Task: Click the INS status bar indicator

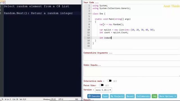Action: pos(76,99)
